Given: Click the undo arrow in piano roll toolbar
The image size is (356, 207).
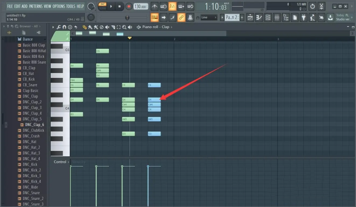Looking at the screenshot, I should tap(76, 27).
